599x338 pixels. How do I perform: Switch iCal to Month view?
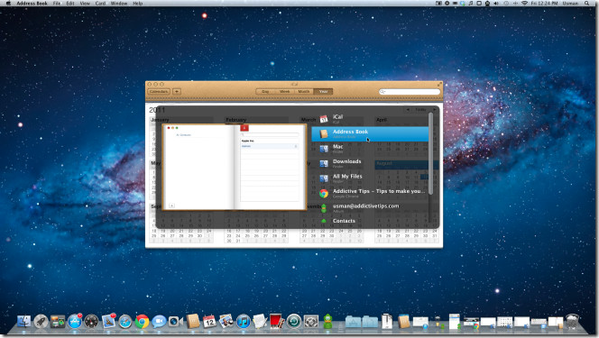[304, 92]
